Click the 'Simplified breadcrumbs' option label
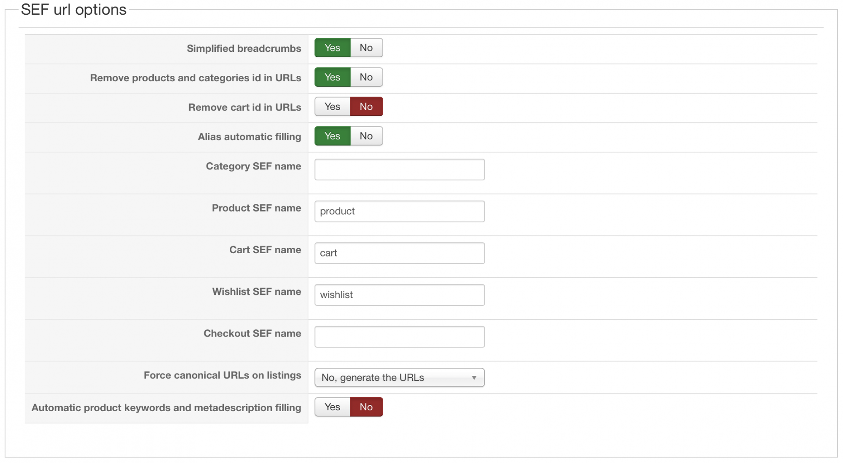 pyautogui.click(x=244, y=48)
